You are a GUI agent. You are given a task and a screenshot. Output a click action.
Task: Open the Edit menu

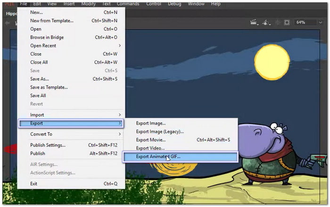(37, 4)
